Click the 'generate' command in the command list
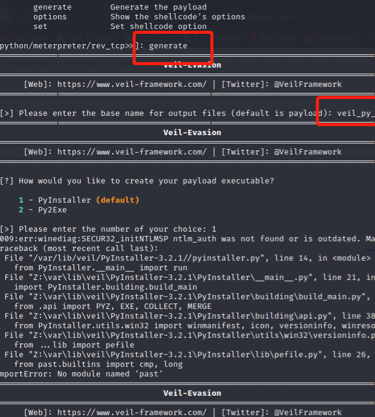The height and width of the screenshot is (417, 375). point(52,7)
